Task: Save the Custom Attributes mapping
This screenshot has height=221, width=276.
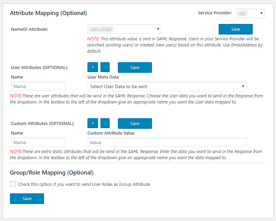Action: [135, 123]
